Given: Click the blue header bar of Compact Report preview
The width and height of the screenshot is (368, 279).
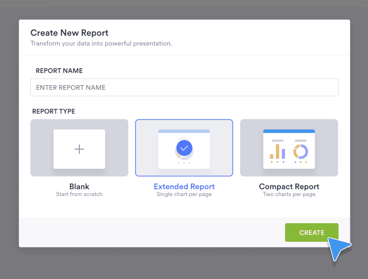Looking at the screenshot, I should click(289, 131).
